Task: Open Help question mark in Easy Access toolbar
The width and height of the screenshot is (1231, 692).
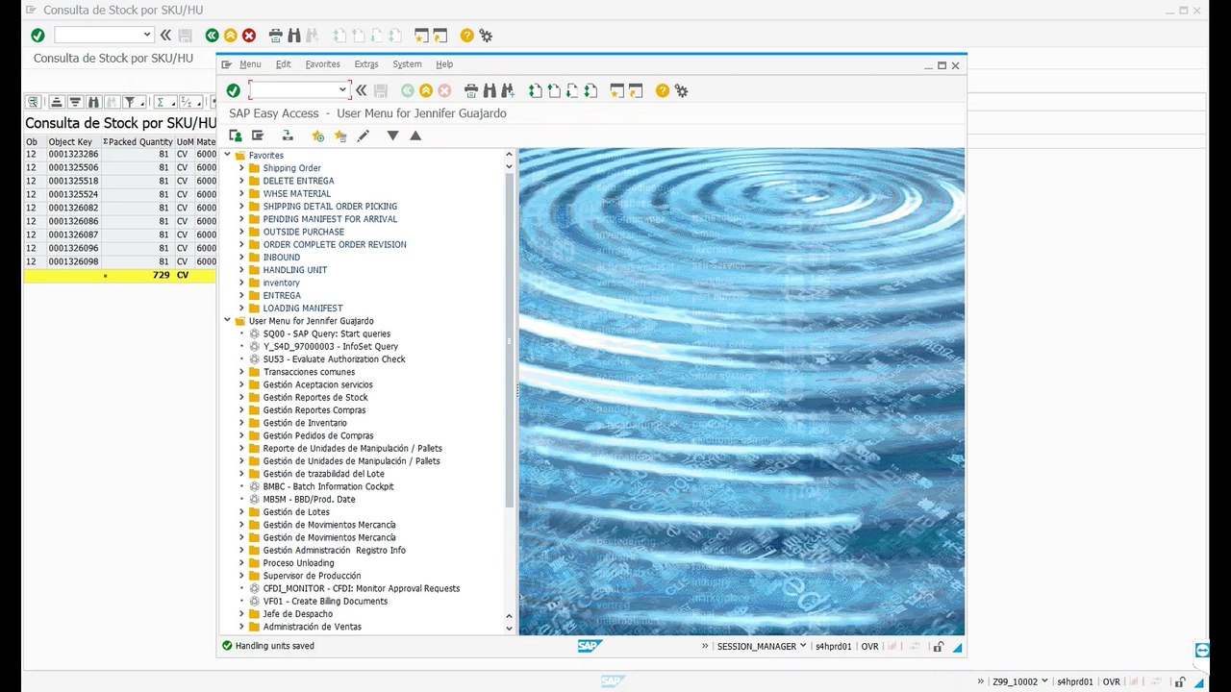Action: pos(663,90)
